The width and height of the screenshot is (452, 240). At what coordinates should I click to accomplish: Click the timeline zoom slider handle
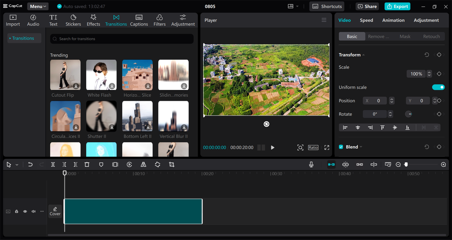(406, 164)
